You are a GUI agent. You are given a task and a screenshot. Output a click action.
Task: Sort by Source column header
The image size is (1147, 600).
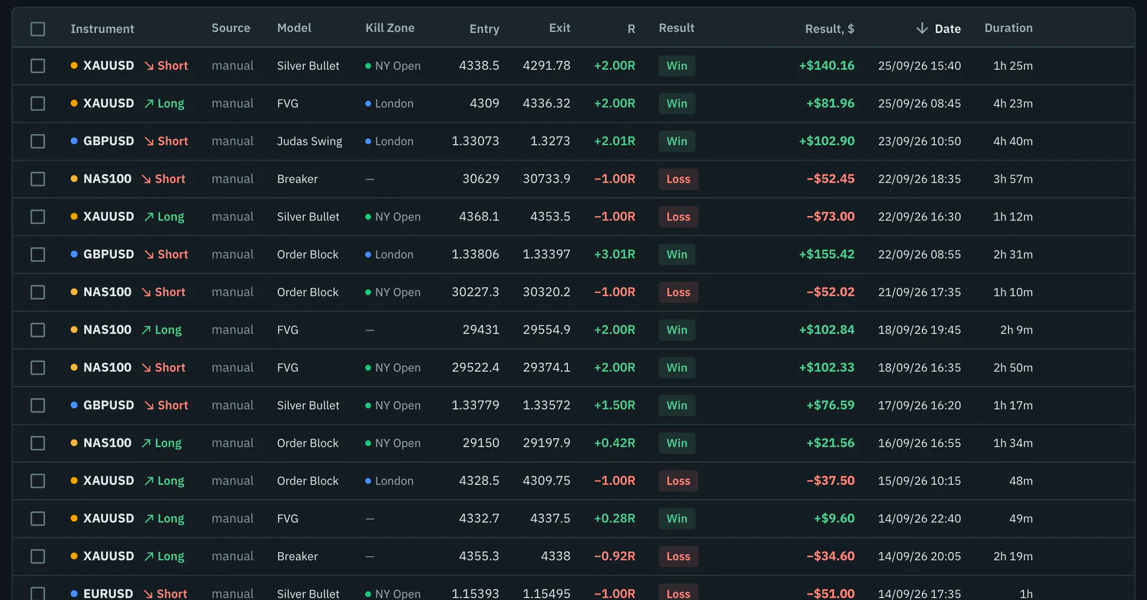231,28
